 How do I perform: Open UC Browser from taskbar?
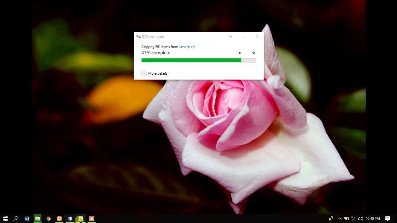click(x=59, y=219)
